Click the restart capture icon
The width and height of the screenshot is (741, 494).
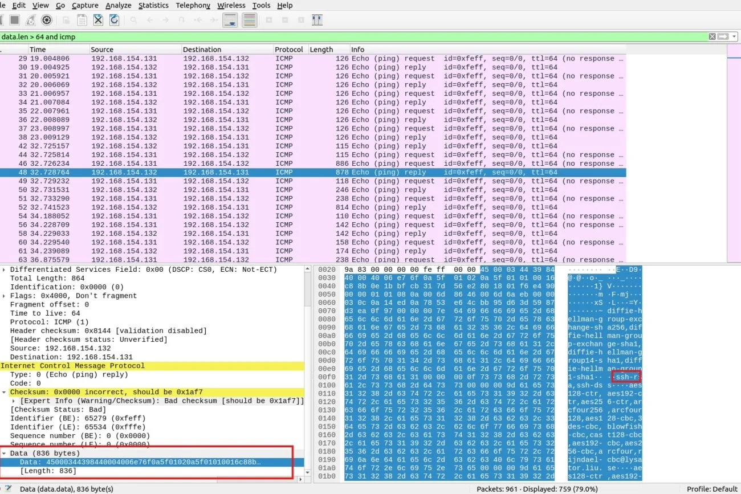pyautogui.click(x=31, y=20)
